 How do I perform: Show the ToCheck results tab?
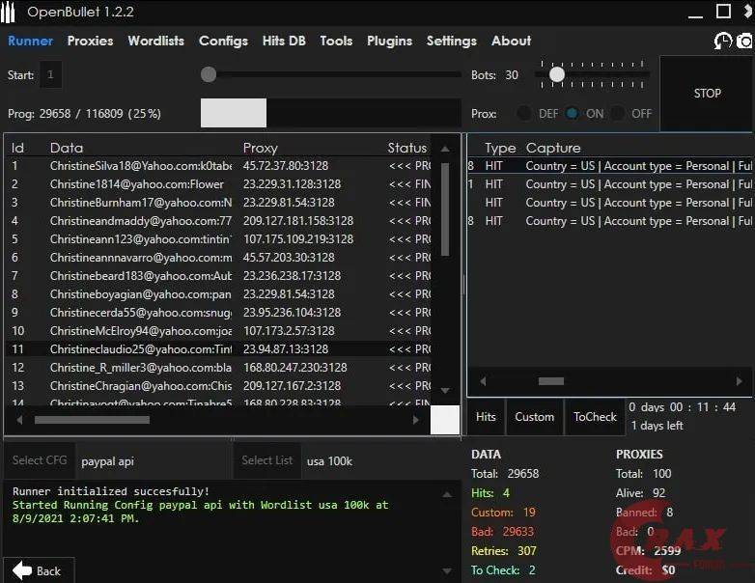pos(595,417)
